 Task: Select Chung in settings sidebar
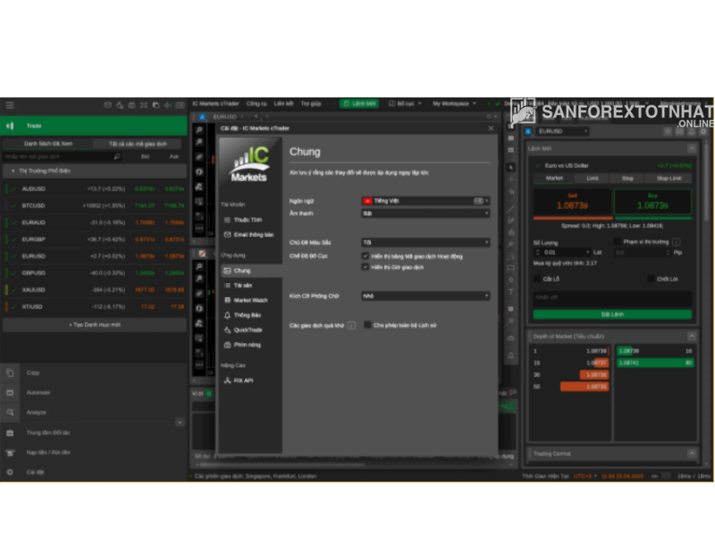point(250,271)
